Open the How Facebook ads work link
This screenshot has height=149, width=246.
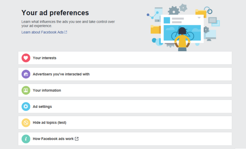click(x=53, y=139)
